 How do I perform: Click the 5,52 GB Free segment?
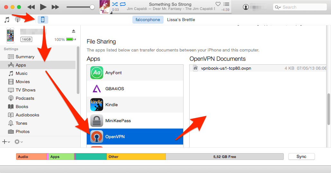tap(225, 157)
